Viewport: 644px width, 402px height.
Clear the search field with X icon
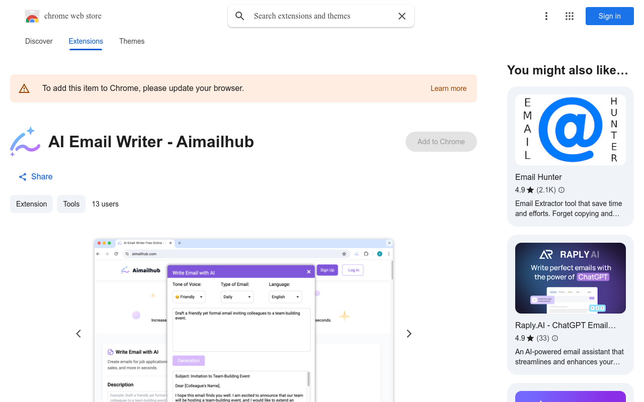pyautogui.click(x=402, y=16)
